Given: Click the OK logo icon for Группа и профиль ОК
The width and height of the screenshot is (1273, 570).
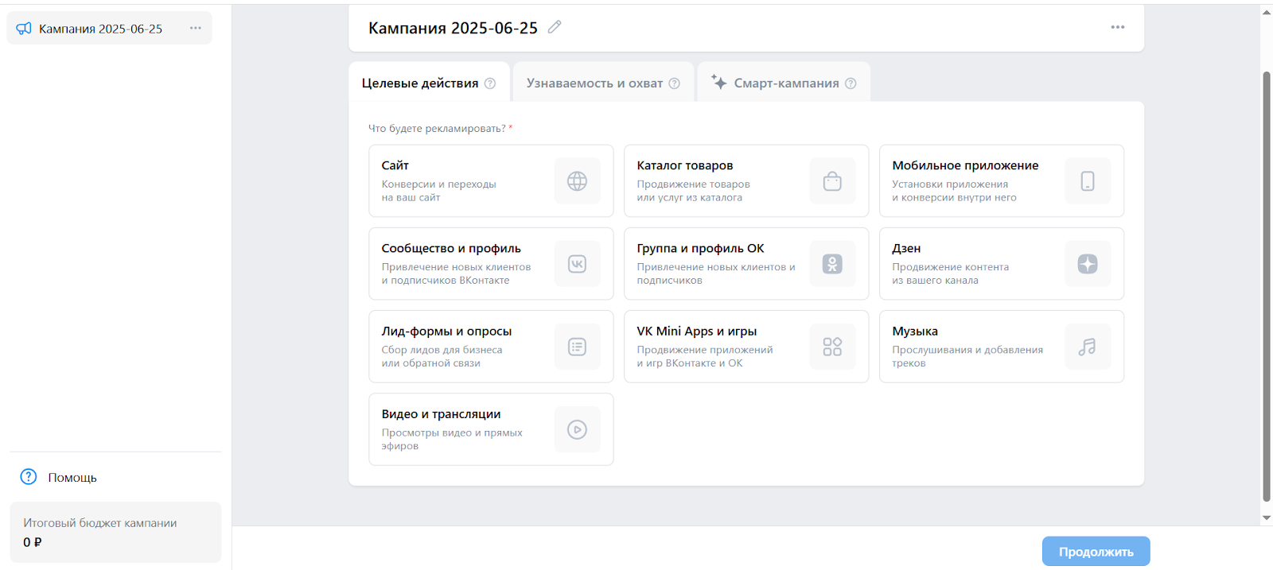Looking at the screenshot, I should click(832, 264).
